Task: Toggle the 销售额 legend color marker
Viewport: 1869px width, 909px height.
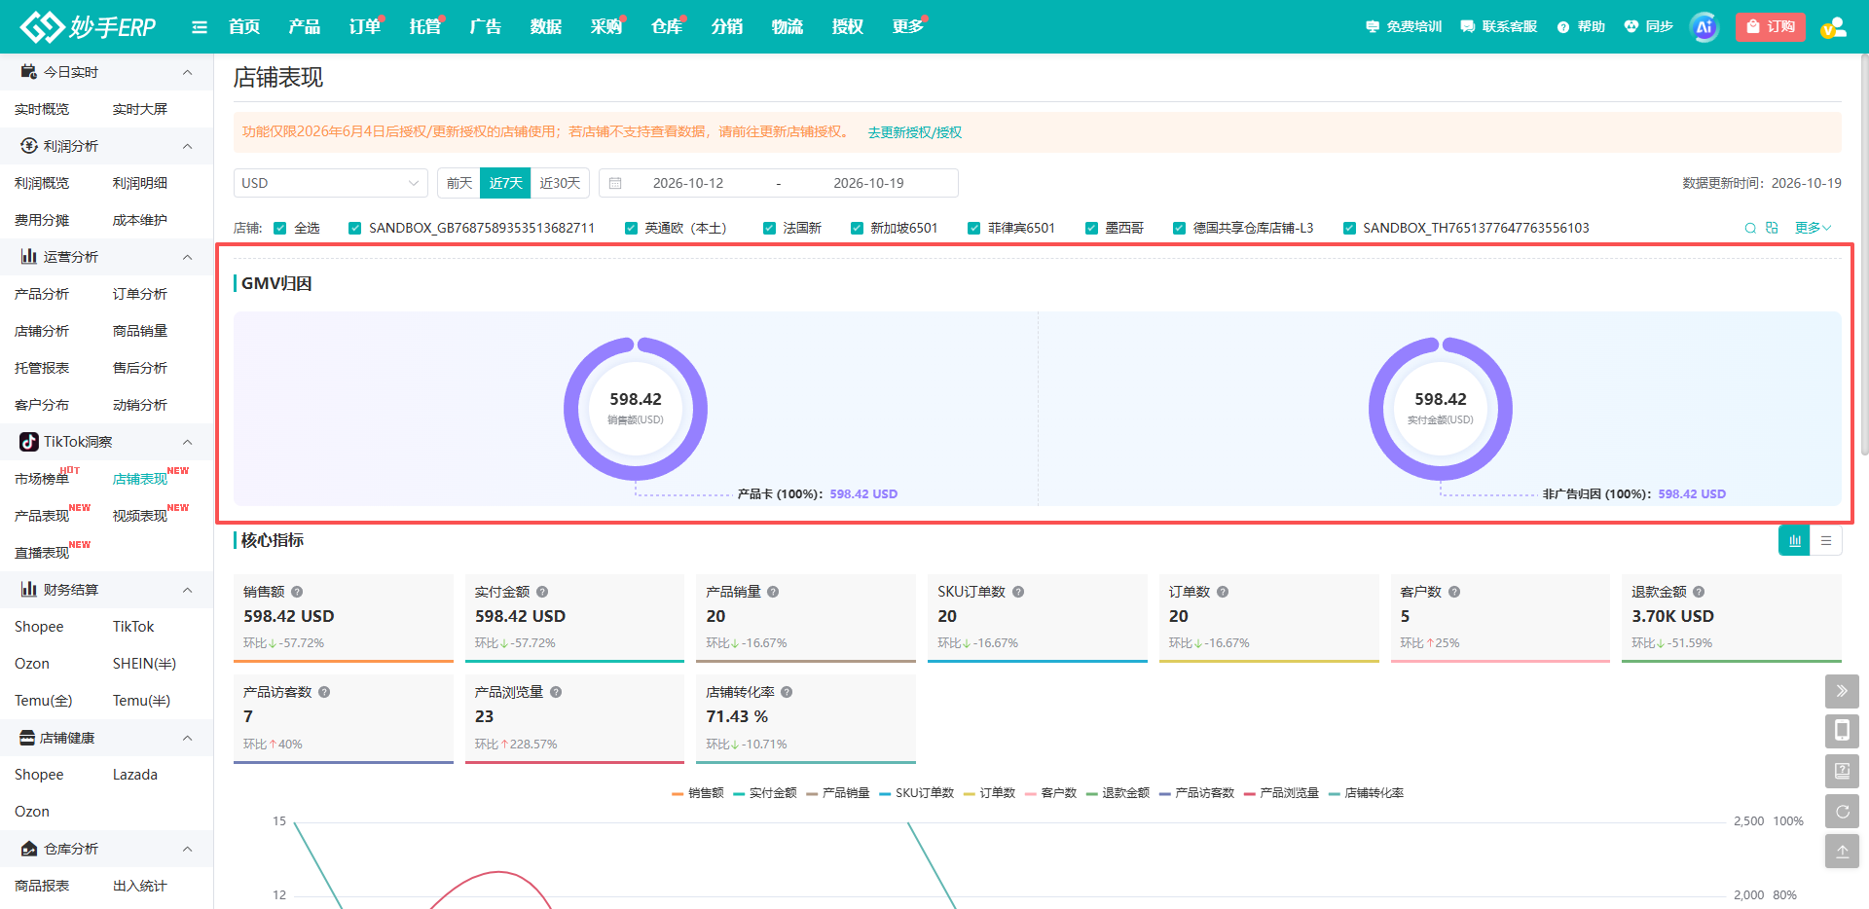Action: point(678,793)
